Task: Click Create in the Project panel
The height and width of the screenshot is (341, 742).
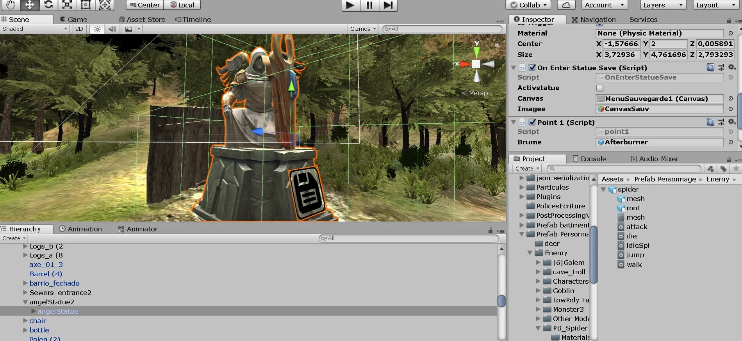Action: pyautogui.click(x=527, y=169)
